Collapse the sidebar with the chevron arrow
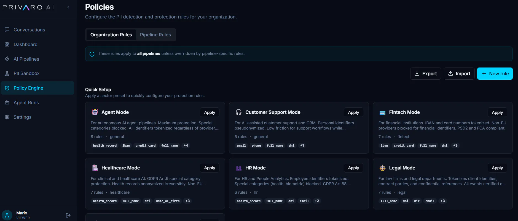The image size is (518, 221). point(68,7)
